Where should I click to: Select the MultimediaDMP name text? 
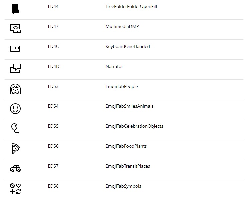pyautogui.click(x=122, y=27)
